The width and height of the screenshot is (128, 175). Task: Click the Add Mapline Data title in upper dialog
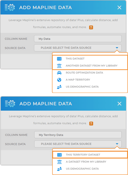(46, 7)
